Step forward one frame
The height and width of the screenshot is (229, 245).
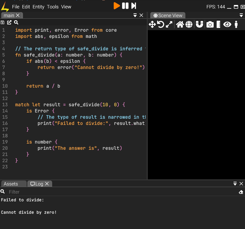134,6
